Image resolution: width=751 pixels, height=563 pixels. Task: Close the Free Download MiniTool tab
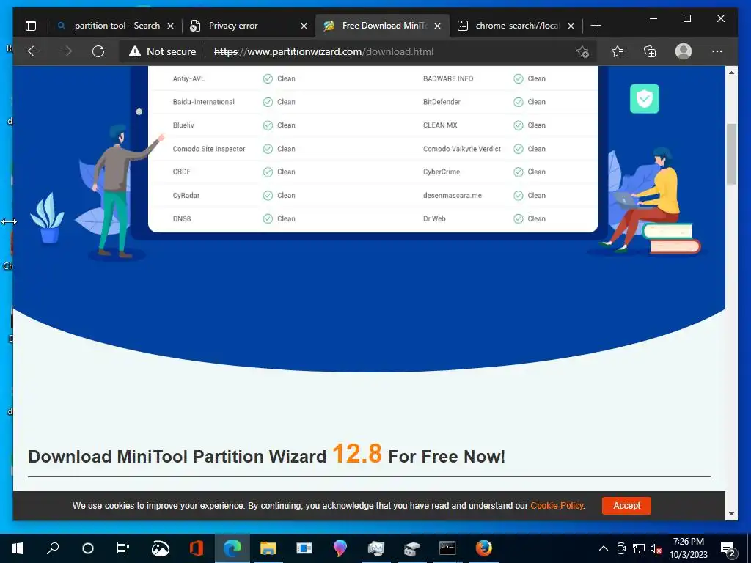point(437,26)
